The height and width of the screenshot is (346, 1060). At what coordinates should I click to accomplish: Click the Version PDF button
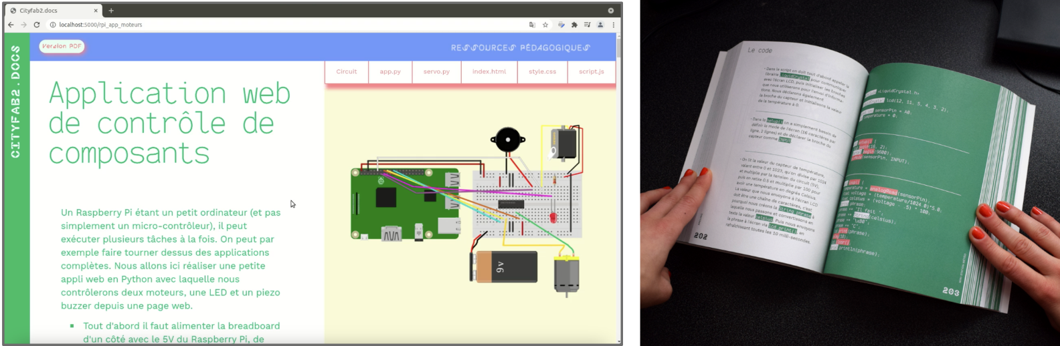[x=62, y=46]
